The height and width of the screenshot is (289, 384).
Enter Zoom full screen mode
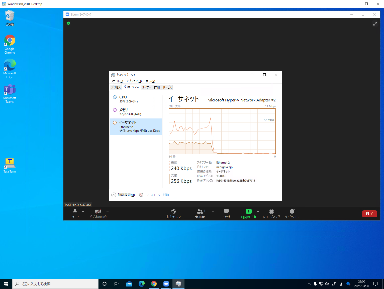pos(375,24)
